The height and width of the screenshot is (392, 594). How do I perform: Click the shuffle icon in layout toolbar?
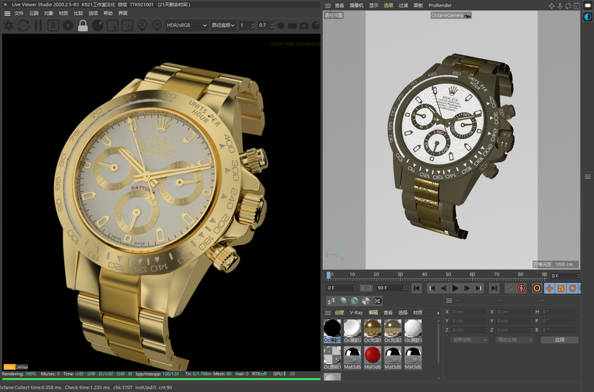[x=377, y=301]
